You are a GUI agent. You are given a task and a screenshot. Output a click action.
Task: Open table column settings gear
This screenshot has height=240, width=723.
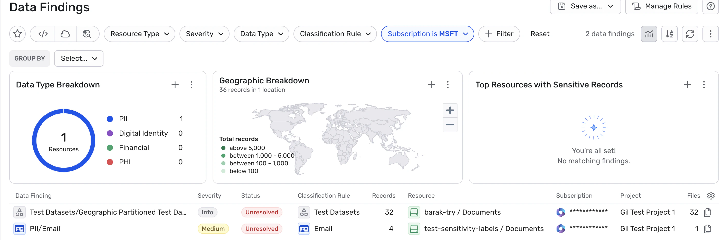click(x=711, y=196)
